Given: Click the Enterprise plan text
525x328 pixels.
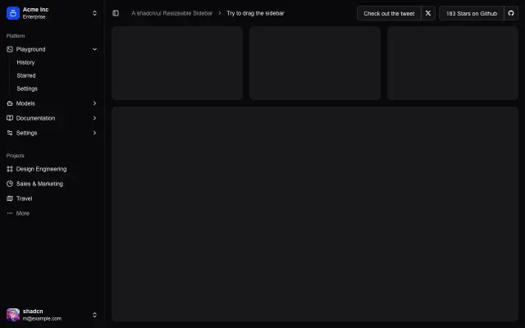Looking at the screenshot, I should (34, 16).
